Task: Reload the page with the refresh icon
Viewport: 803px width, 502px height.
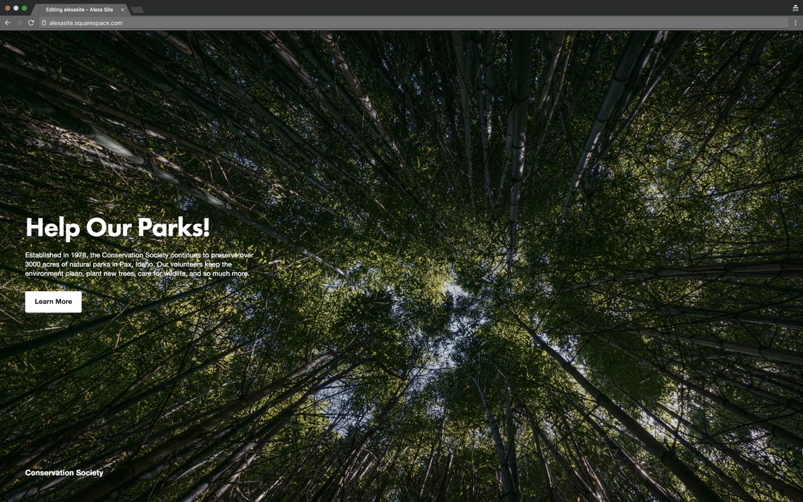Action: [31, 23]
